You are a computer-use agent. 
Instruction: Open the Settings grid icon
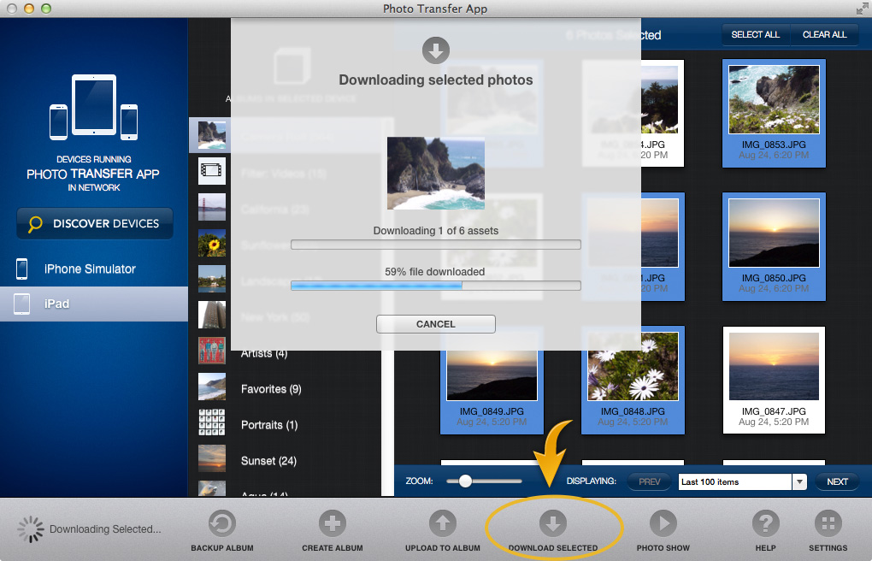(828, 523)
